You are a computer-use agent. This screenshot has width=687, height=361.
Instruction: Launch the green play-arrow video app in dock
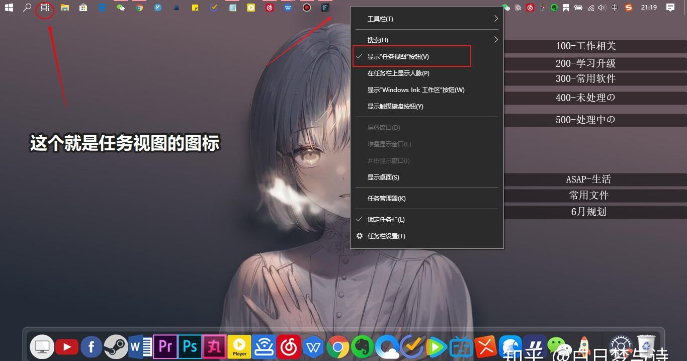tap(437, 347)
